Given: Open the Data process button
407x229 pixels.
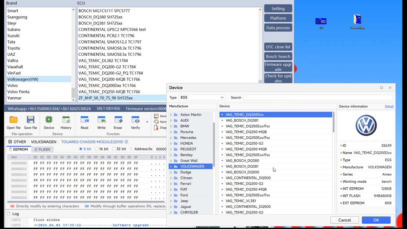Looking at the screenshot, I should pos(278,28).
